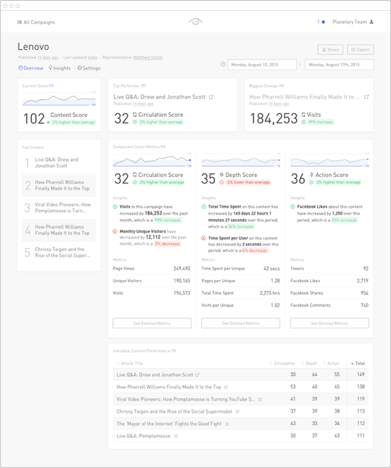
Task: Open external link for Live Q&A: Pomplamoose row
Action: pos(176,436)
